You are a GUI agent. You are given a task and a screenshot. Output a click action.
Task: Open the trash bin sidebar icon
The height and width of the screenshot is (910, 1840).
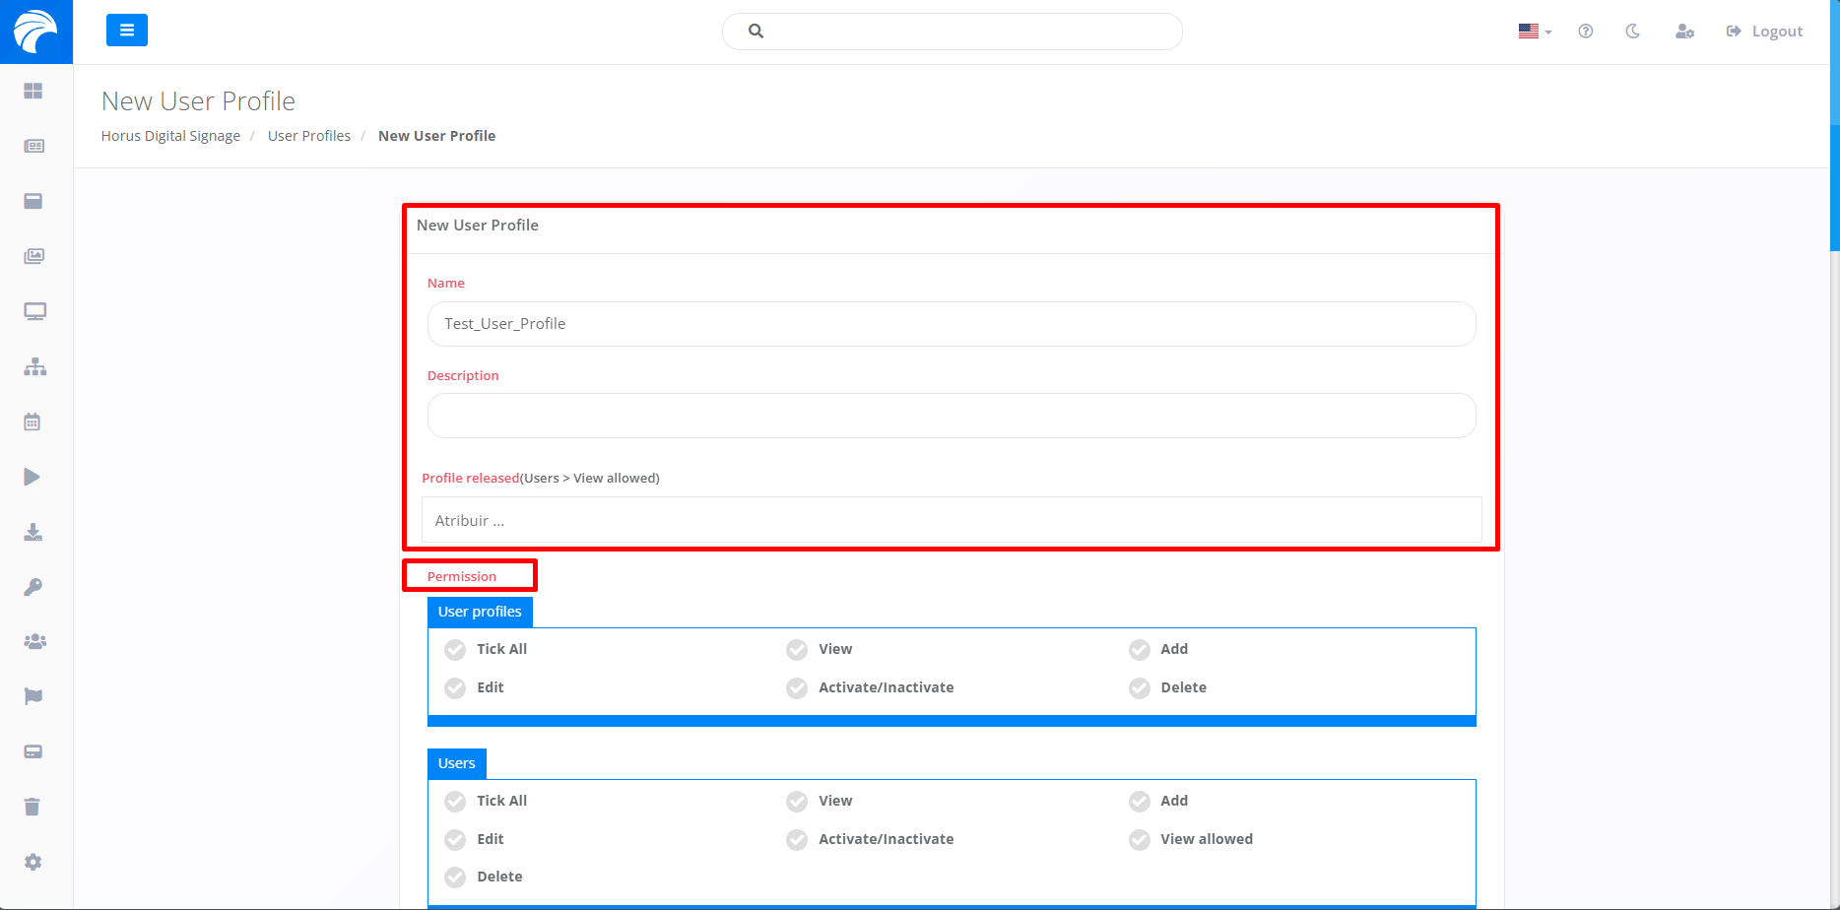(x=33, y=808)
